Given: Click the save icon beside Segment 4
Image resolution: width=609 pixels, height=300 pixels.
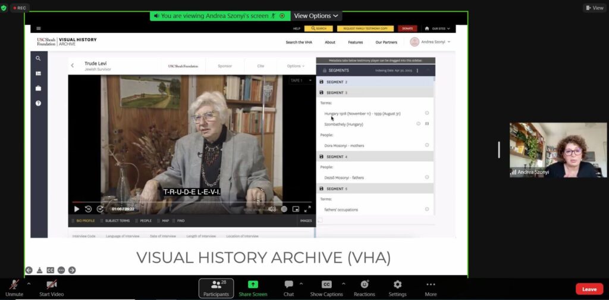Looking at the screenshot, I should [321, 157].
